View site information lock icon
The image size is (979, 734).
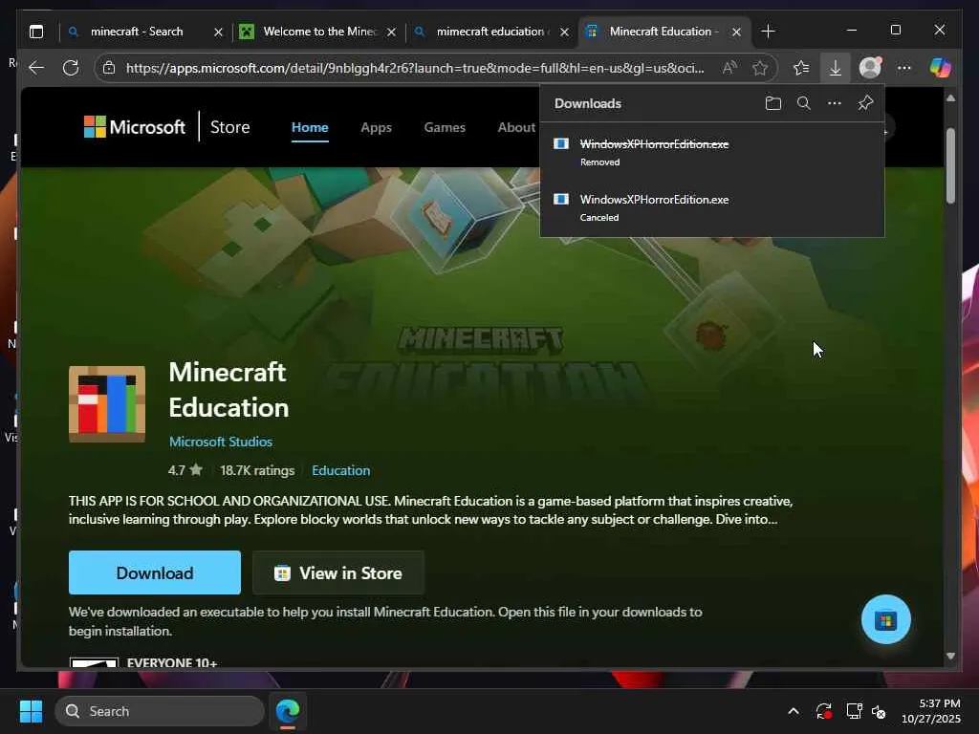[109, 68]
